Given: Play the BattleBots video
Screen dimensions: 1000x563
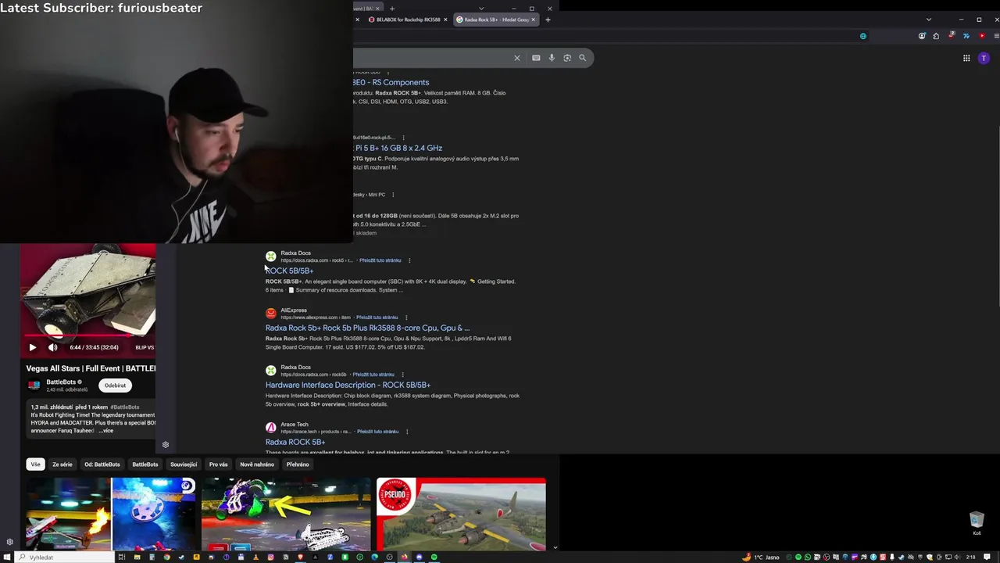Looking at the screenshot, I should tap(32, 347).
